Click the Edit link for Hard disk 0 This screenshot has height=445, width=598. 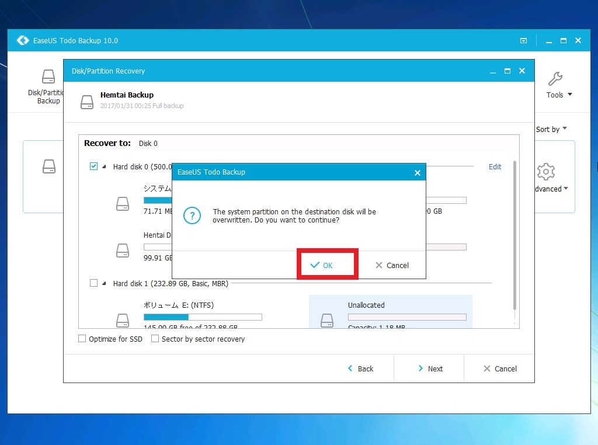[x=495, y=166]
